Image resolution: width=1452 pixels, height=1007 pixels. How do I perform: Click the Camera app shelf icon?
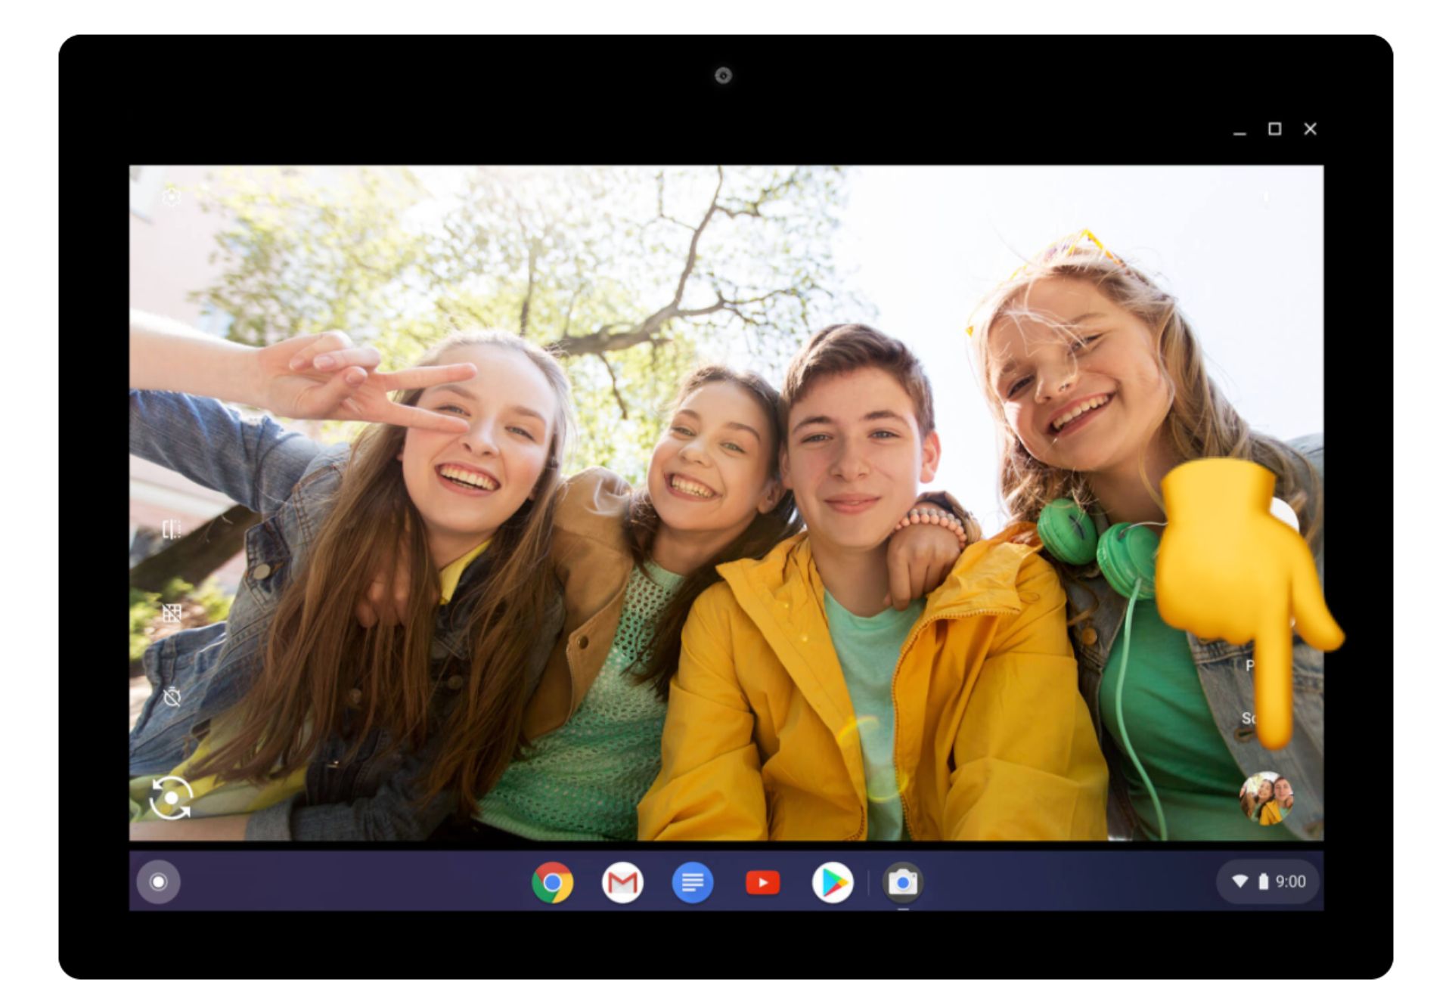coord(902,882)
